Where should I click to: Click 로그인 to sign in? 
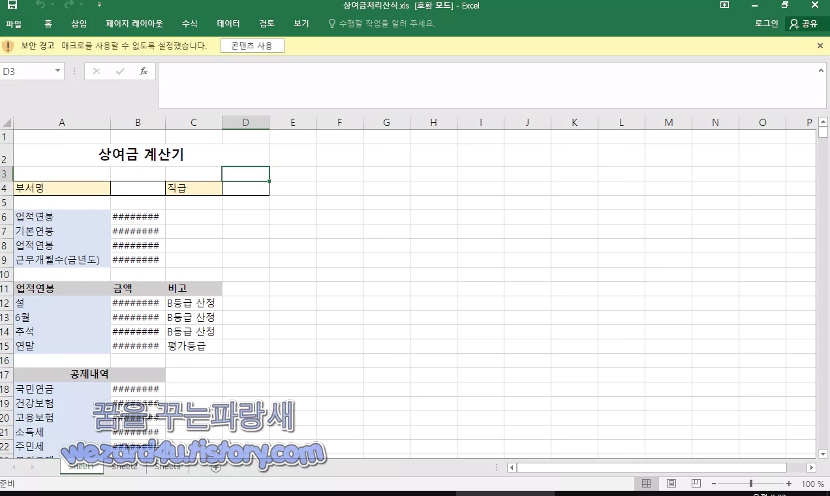click(x=767, y=23)
